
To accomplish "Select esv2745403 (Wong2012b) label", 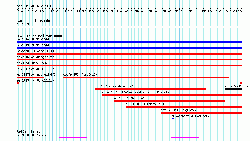I will pos(35,80).
